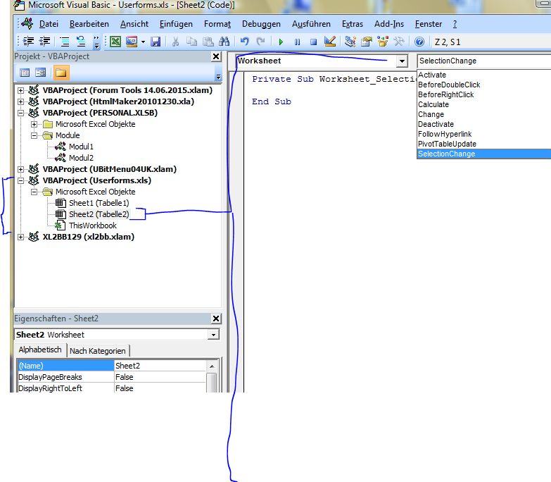The width and height of the screenshot is (551, 482).
Task: Click the Insert UserForm icon
Action: pos(132,42)
